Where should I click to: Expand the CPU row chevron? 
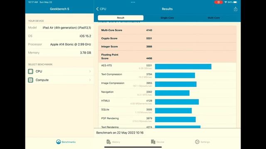pyautogui.click(x=90, y=71)
